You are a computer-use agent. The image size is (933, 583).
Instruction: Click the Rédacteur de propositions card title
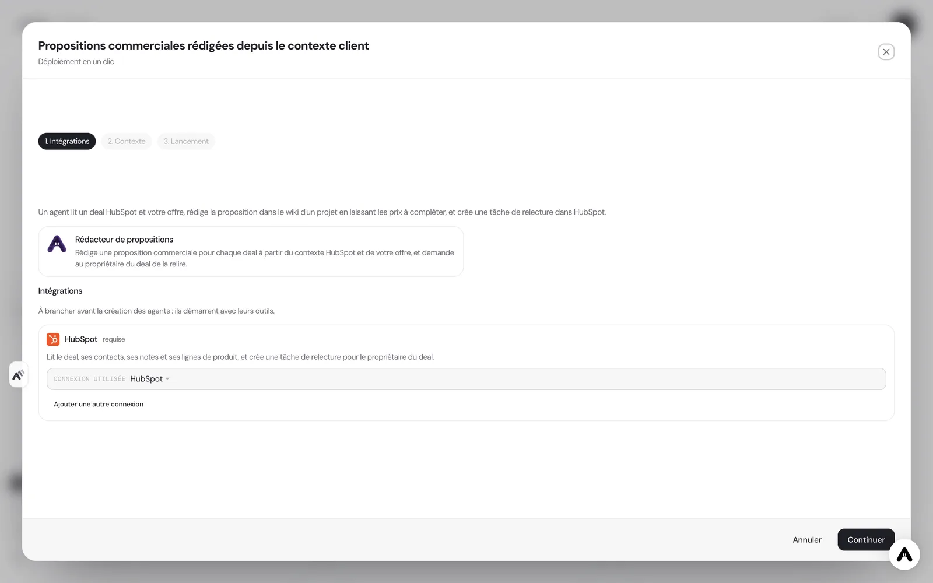[x=124, y=240]
